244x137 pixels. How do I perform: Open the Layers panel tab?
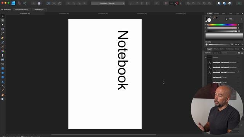click(210, 49)
